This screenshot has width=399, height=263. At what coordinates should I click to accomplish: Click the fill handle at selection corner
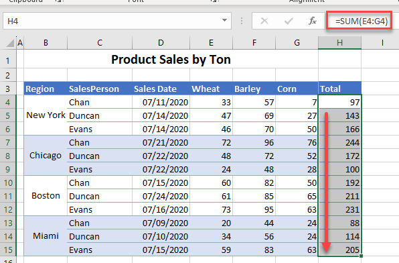pyautogui.click(x=361, y=256)
